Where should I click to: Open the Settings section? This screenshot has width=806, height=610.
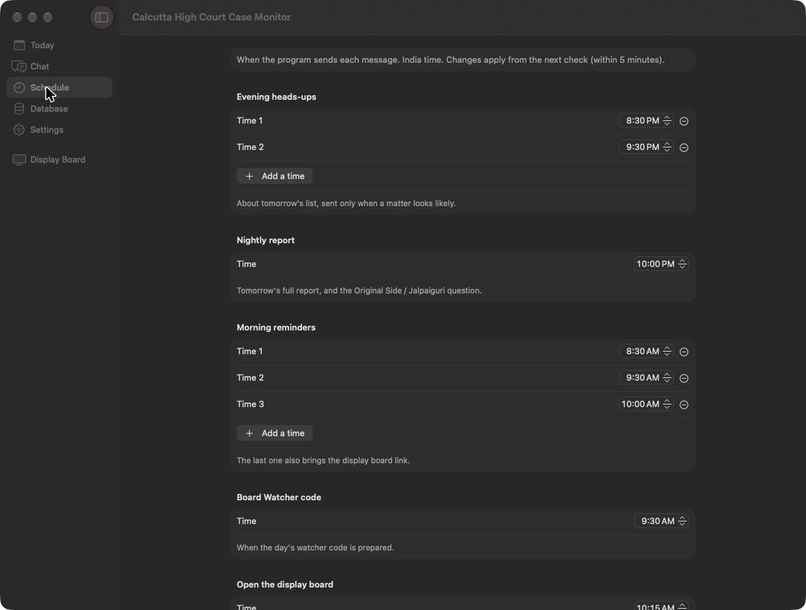pos(60,130)
